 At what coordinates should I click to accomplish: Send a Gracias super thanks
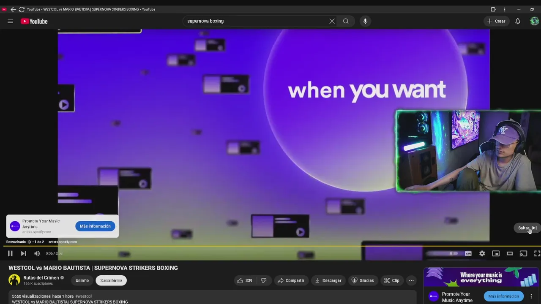click(x=363, y=280)
